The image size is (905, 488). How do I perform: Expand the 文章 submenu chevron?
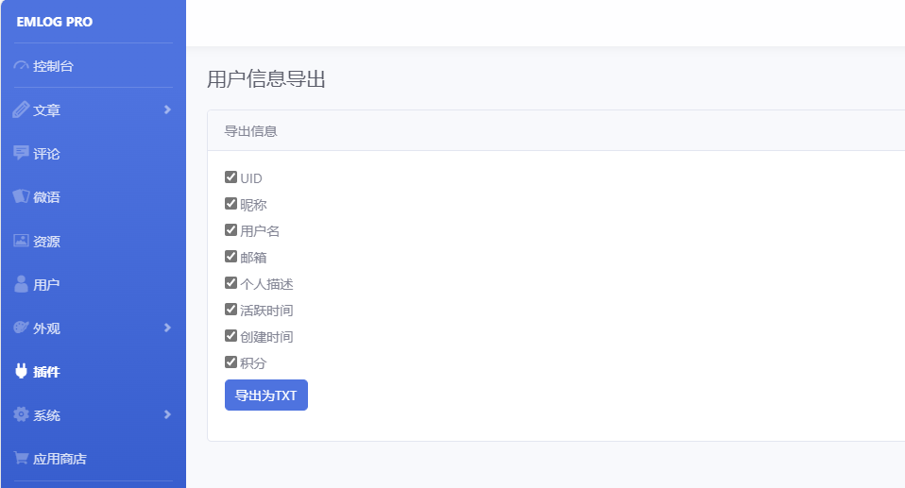(x=167, y=109)
